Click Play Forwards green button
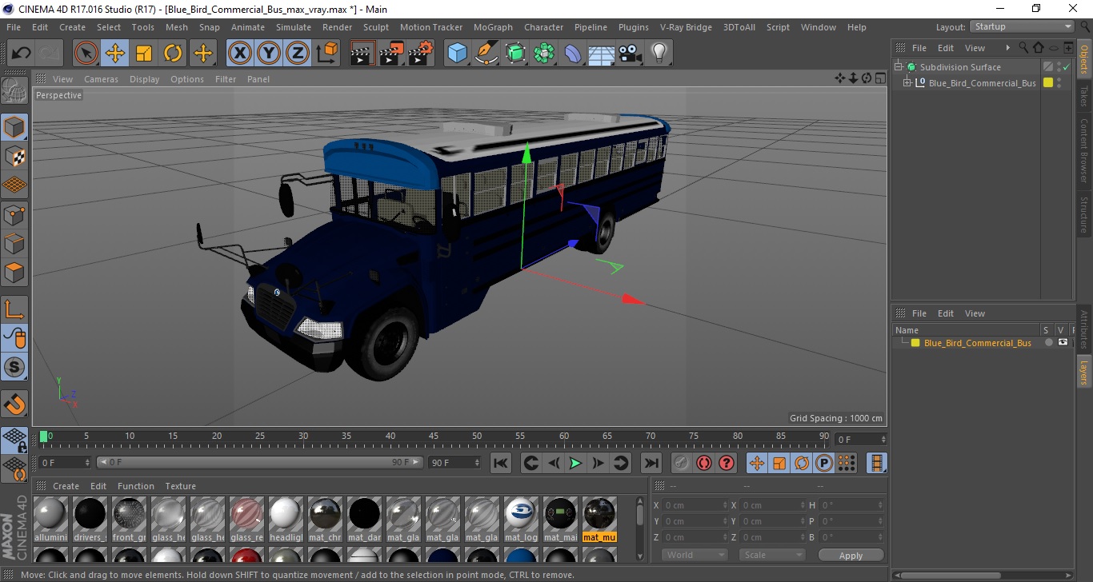This screenshot has width=1093, height=582. (x=575, y=463)
